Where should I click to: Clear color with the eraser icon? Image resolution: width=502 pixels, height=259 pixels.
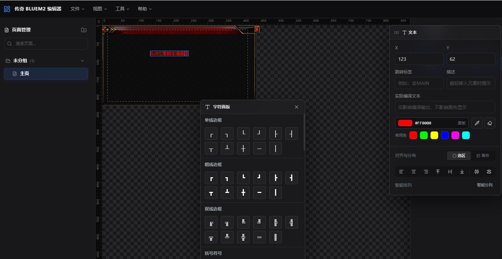(x=490, y=123)
